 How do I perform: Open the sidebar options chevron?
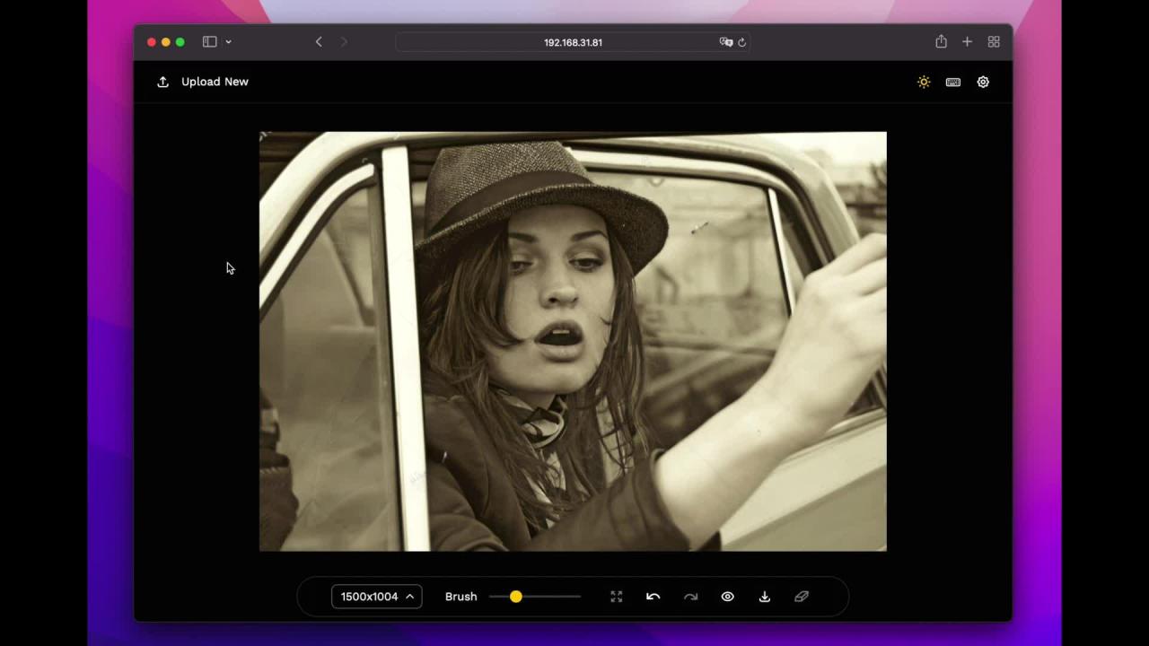[228, 41]
